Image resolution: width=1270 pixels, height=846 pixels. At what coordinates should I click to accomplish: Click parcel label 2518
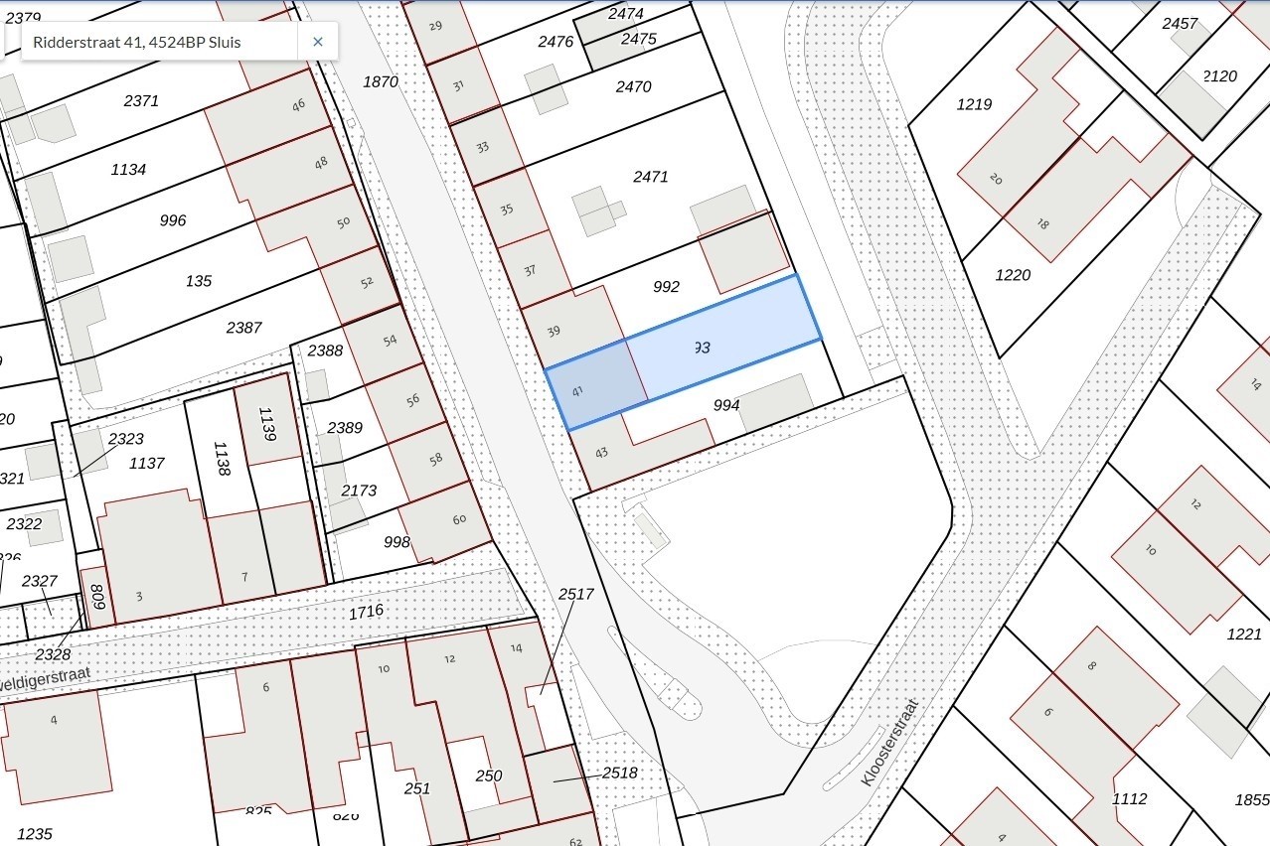619,774
